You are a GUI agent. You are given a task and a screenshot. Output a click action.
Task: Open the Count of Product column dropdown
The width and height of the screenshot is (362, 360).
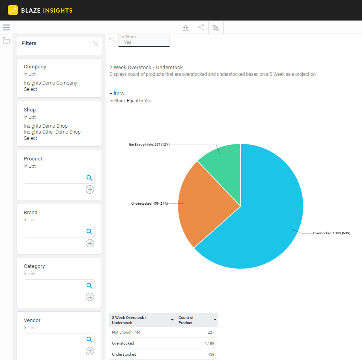coord(214,320)
